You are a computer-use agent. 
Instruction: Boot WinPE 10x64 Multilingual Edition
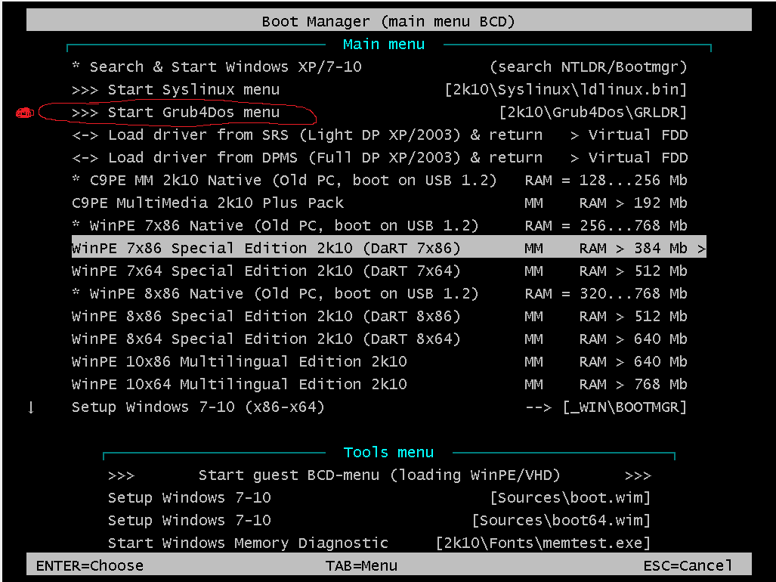(239, 385)
